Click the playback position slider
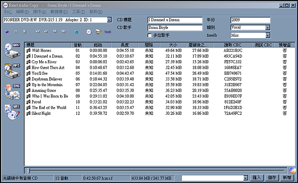Image resolution: width=298 pixels, height=183 pixels. pos(156,171)
